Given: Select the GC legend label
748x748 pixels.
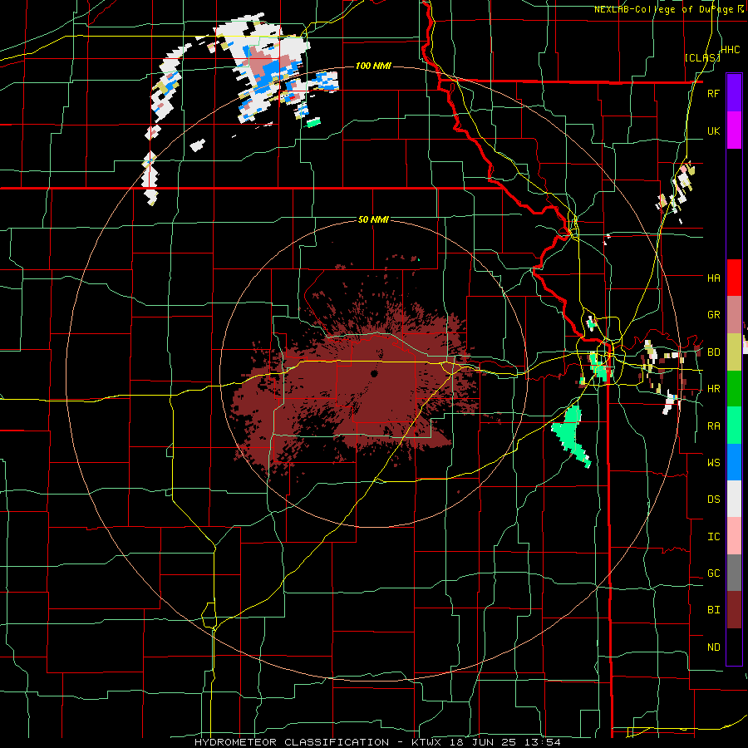Looking at the screenshot, I should click(x=713, y=573).
